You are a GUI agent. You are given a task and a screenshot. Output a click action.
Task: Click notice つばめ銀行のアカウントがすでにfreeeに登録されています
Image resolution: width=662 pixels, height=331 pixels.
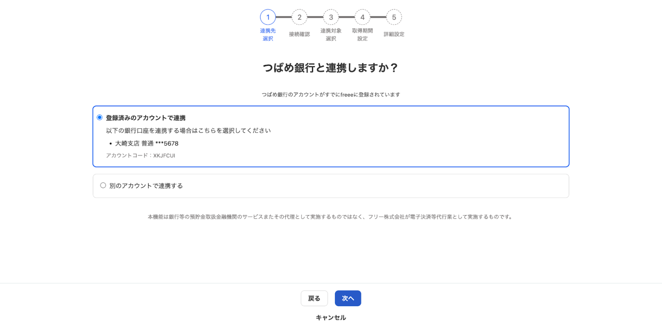331,95
